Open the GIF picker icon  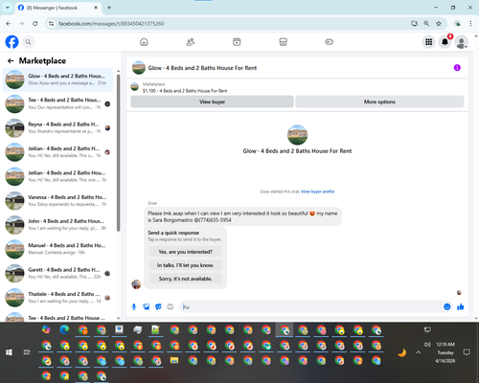click(x=171, y=306)
